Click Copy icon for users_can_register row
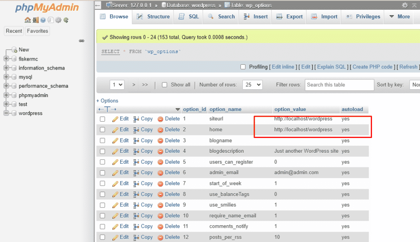This screenshot has width=420, height=242. [136, 162]
